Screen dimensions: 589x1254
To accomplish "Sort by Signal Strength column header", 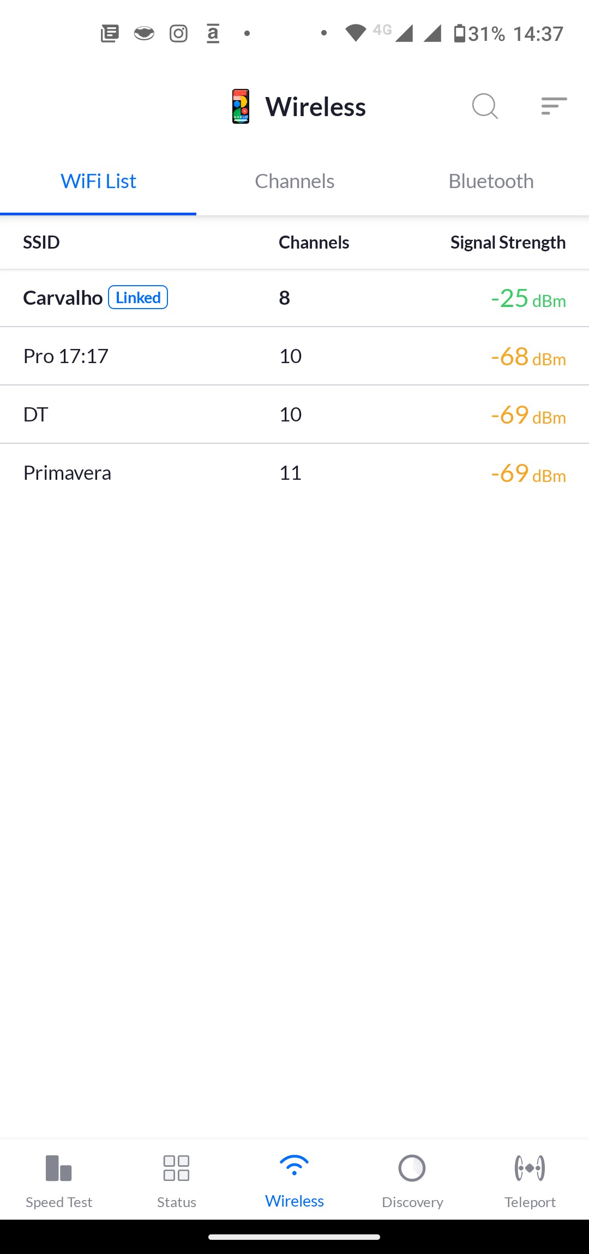I will [x=508, y=243].
